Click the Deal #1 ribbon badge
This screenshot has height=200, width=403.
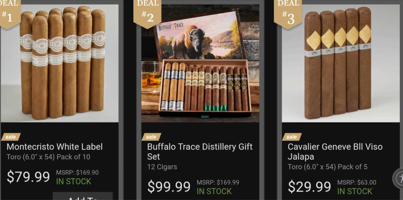[9, 14]
